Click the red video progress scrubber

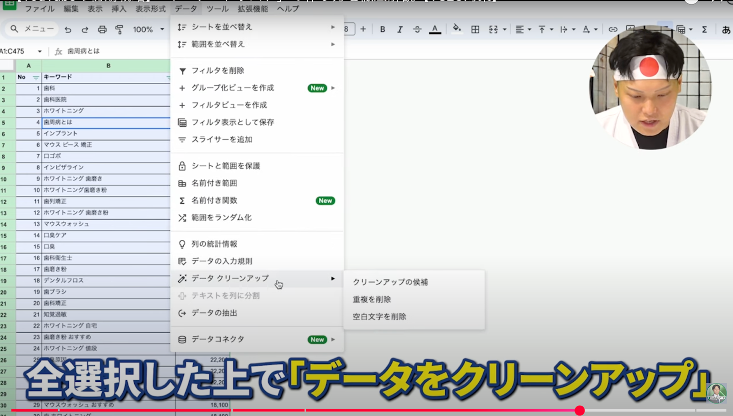pyautogui.click(x=580, y=411)
